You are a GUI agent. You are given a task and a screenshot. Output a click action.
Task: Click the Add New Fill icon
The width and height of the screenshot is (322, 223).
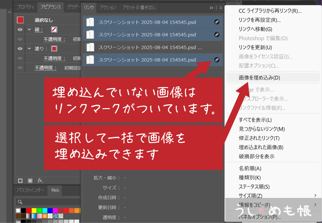[x=30, y=180]
